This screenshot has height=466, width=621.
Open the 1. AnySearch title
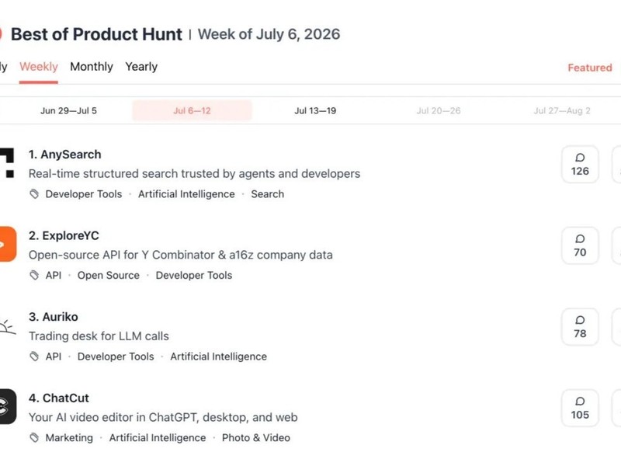[65, 155]
